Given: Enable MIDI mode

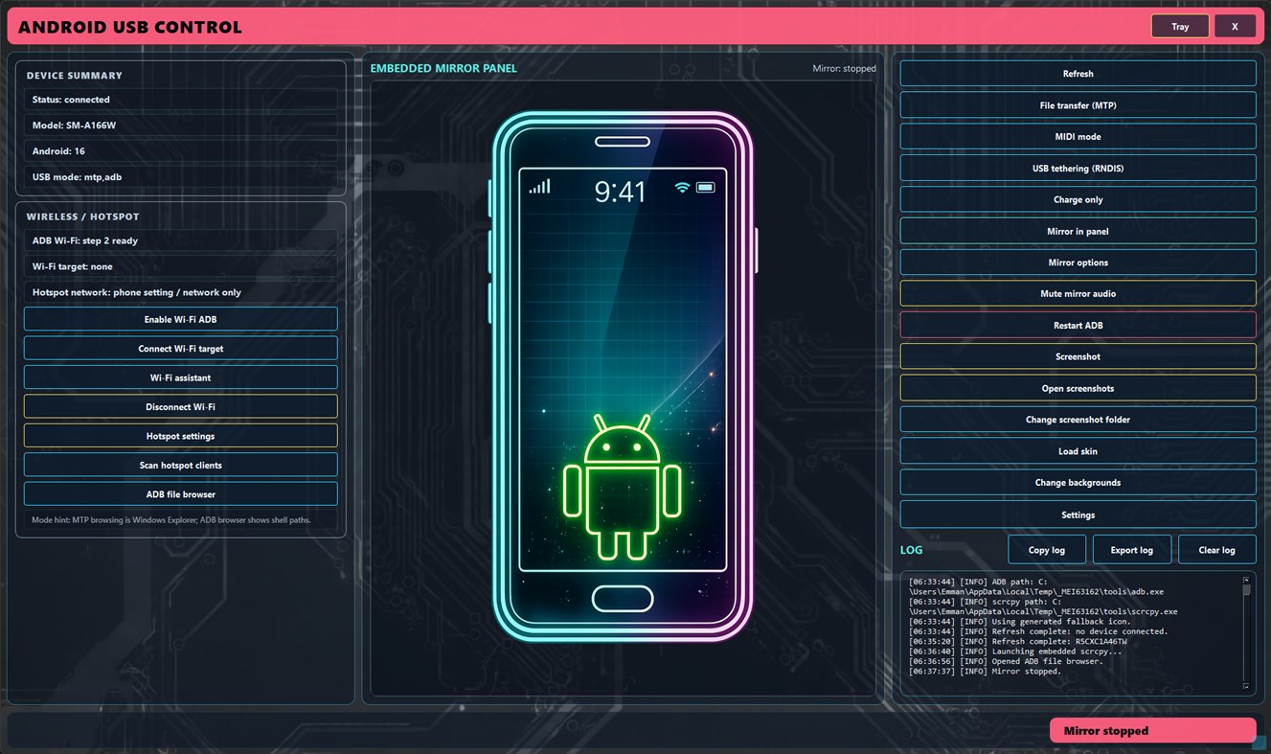Looking at the screenshot, I should tap(1078, 137).
